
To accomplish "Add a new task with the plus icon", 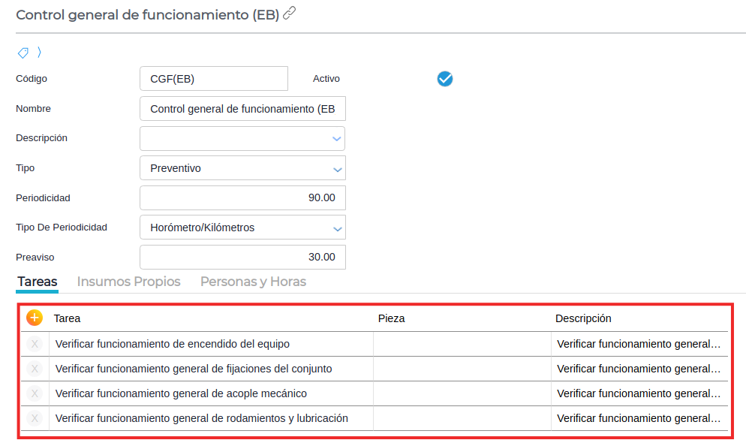I will coord(35,318).
